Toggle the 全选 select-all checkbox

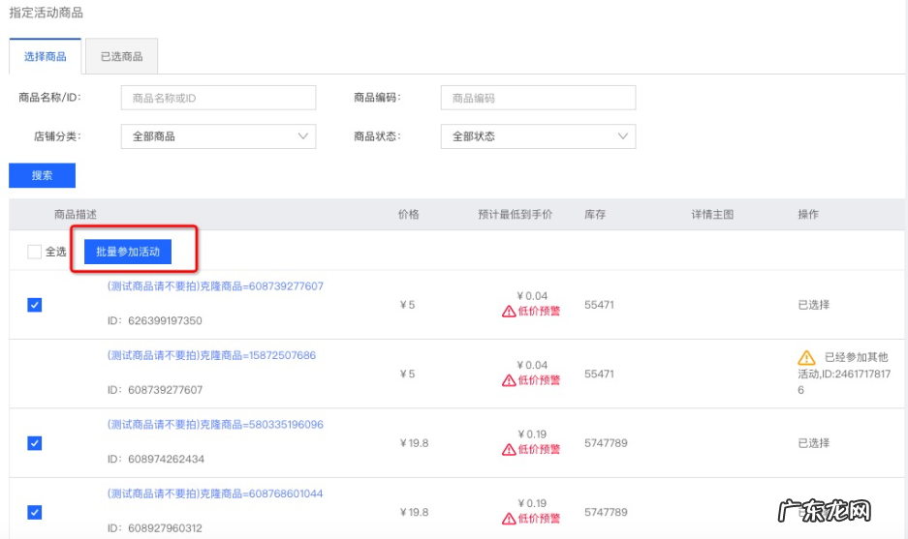pos(35,252)
